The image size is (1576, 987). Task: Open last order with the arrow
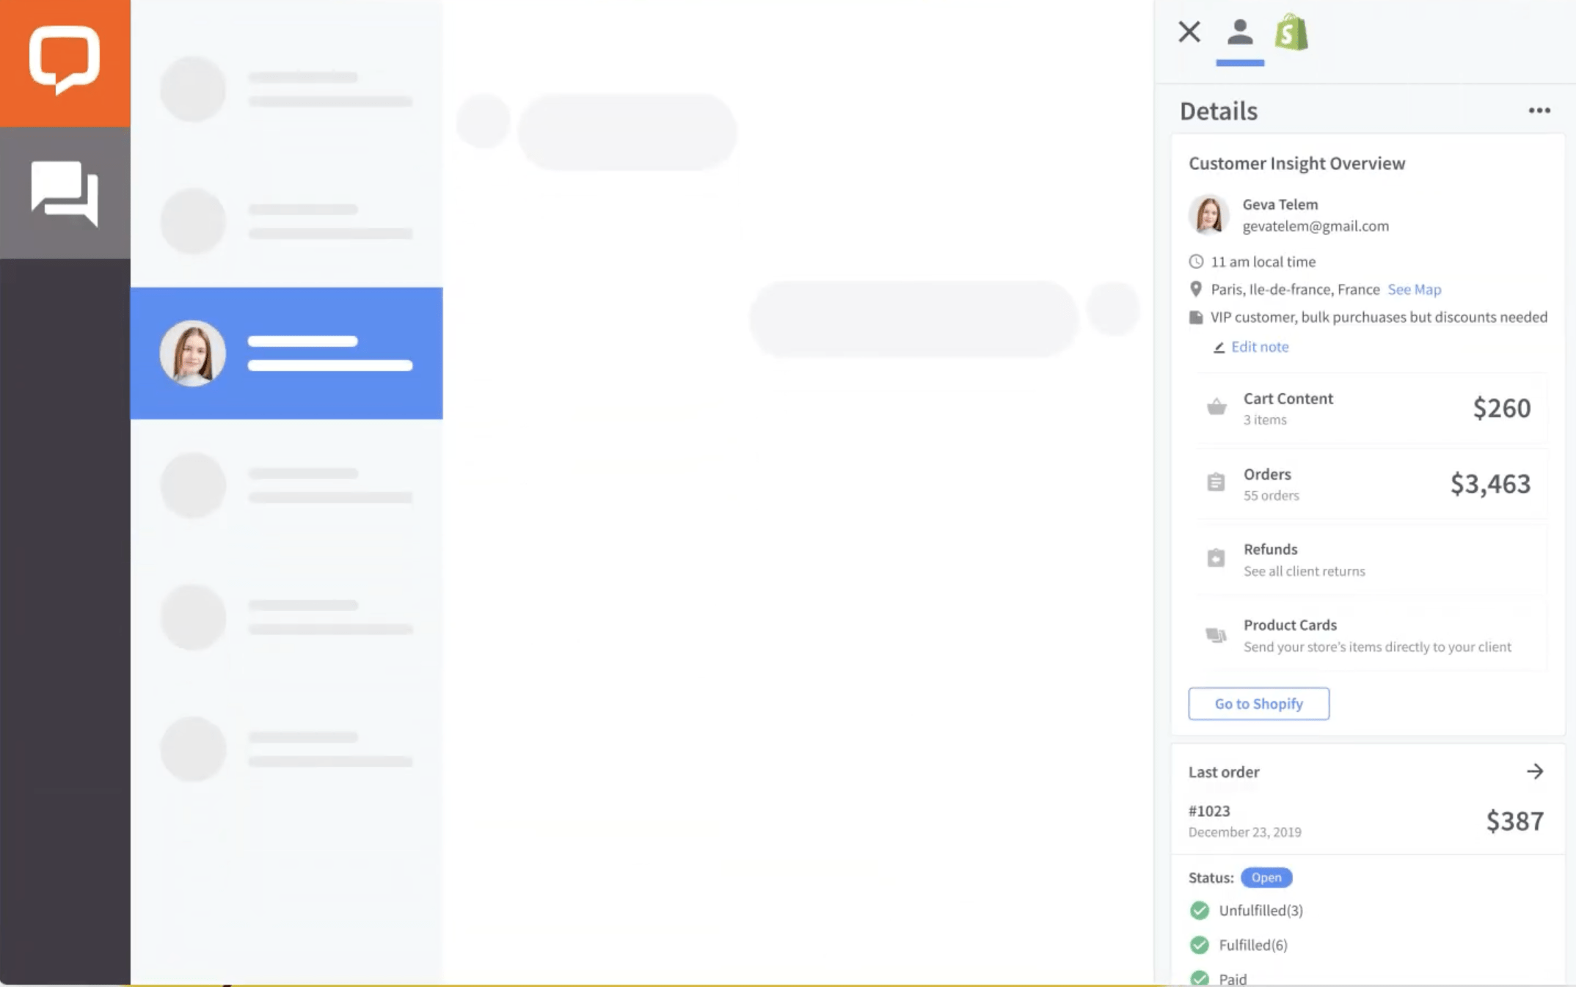point(1535,771)
